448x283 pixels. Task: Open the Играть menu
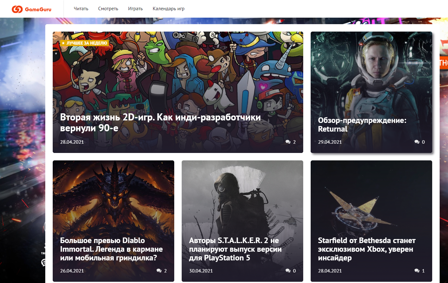135,9
